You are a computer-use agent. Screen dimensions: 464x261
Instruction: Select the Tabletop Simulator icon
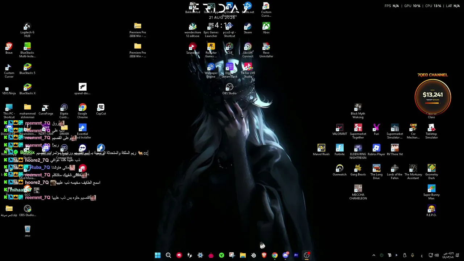[x=431, y=132]
